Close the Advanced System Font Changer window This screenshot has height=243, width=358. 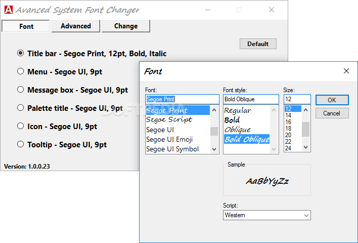pos(272,10)
